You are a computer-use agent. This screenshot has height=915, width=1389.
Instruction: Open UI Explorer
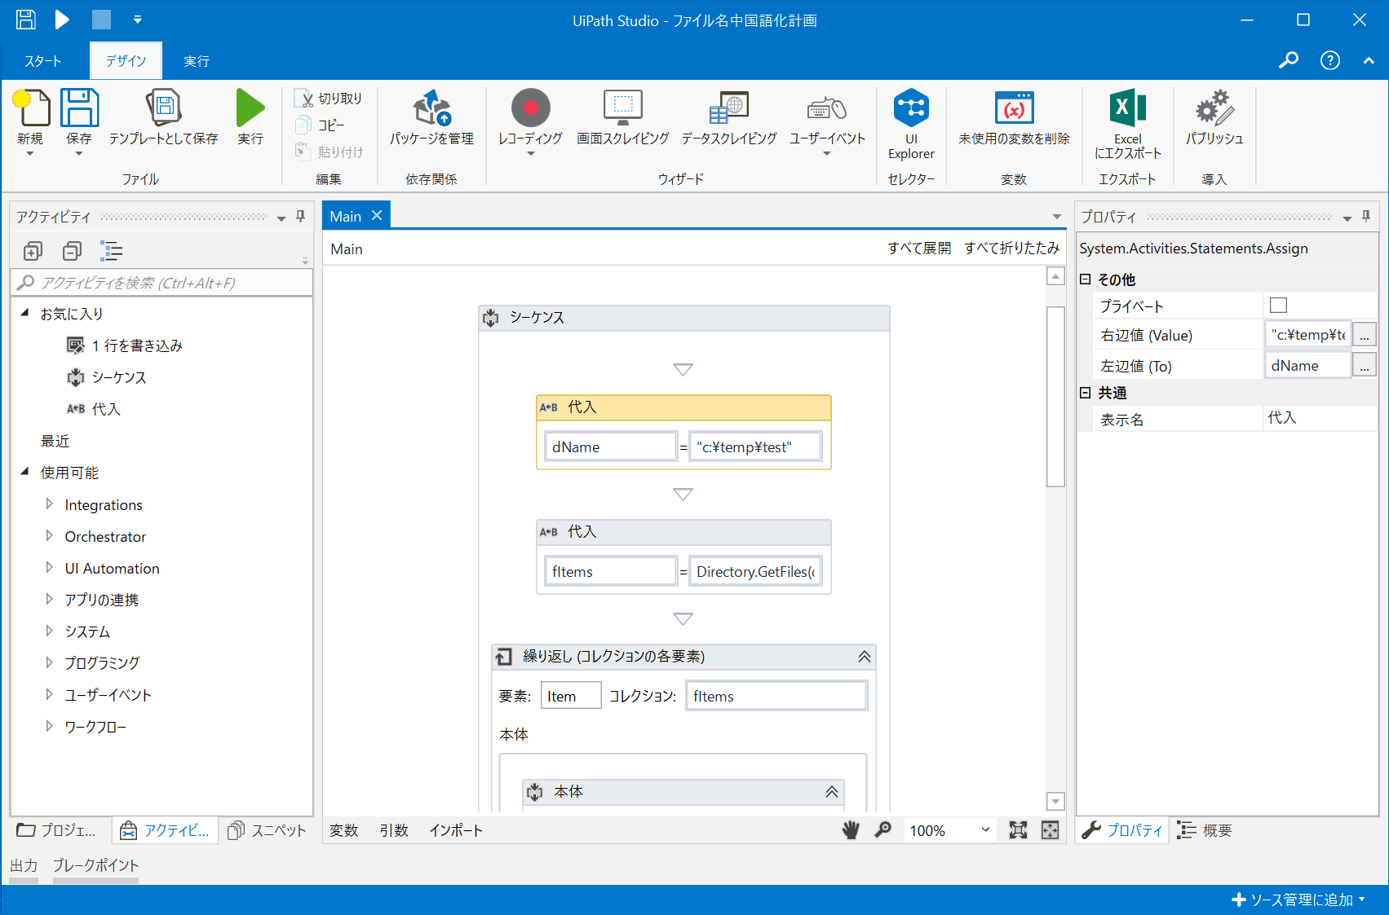pos(911,108)
